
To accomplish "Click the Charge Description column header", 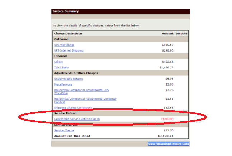I will tap(68, 34).
